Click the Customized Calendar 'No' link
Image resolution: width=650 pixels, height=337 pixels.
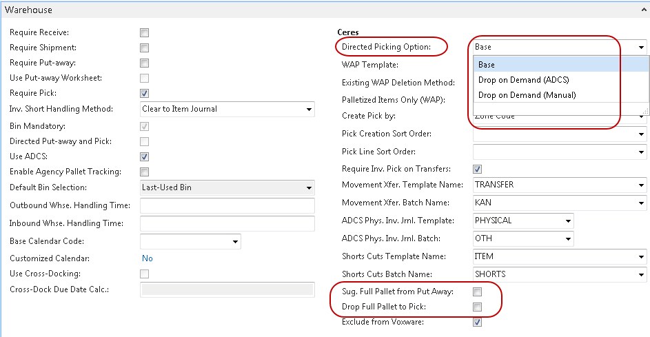point(147,258)
